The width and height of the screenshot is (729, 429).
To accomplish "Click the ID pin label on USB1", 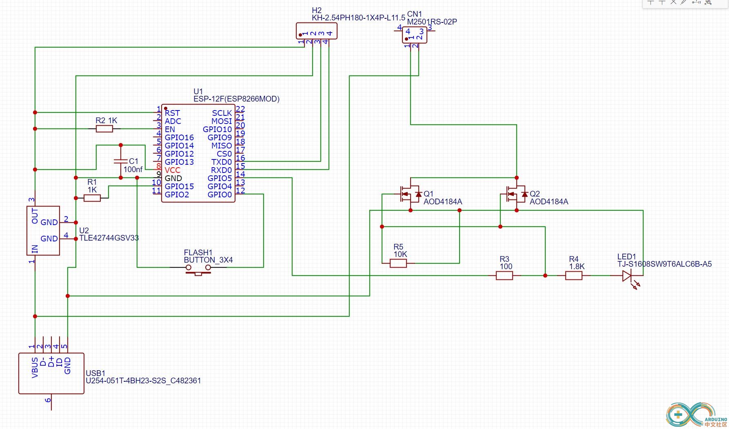I will point(59,362).
